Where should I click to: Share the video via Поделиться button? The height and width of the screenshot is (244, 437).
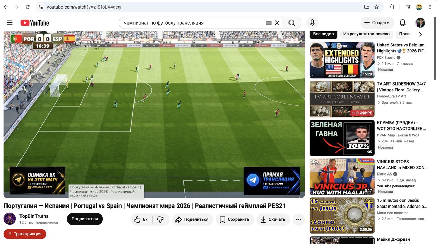193,219
